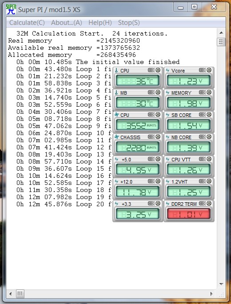Click the Super PI logo in the title bar
This screenshot has height=304, width=231.
[x=11, y=9]
